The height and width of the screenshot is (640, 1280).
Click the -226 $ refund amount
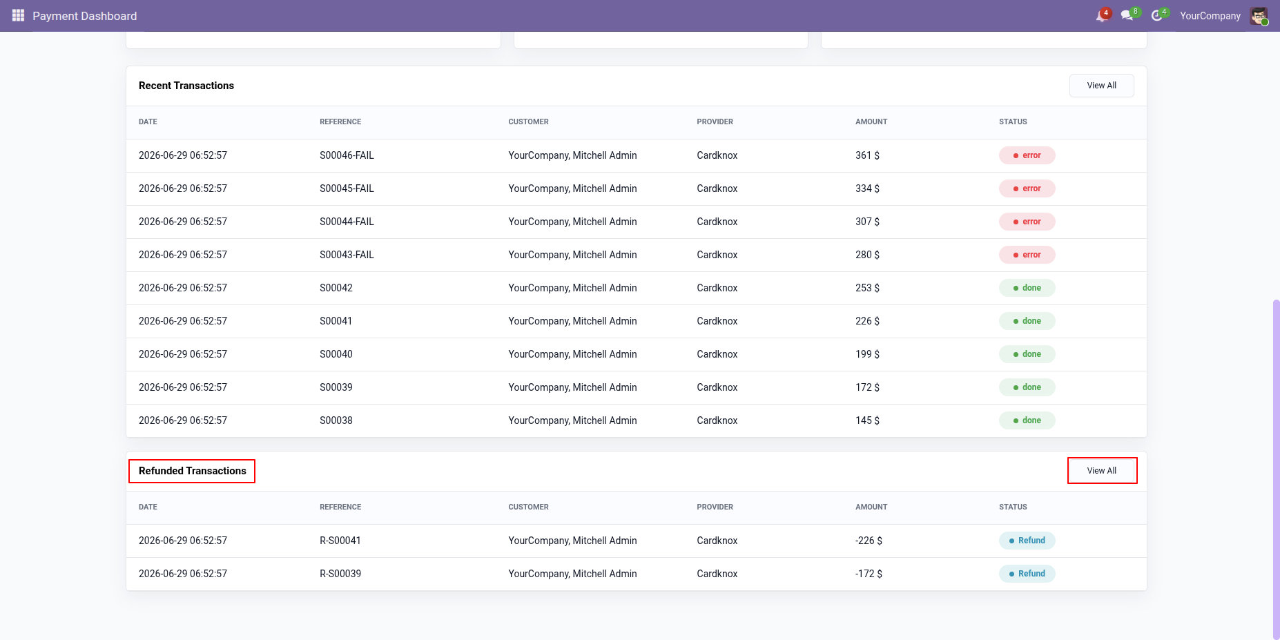869,541
